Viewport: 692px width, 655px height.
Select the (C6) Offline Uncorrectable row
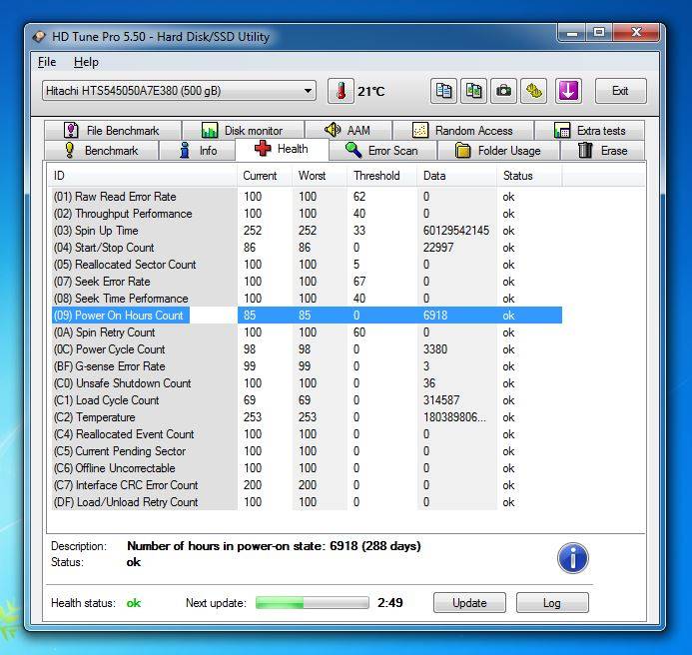307,468
